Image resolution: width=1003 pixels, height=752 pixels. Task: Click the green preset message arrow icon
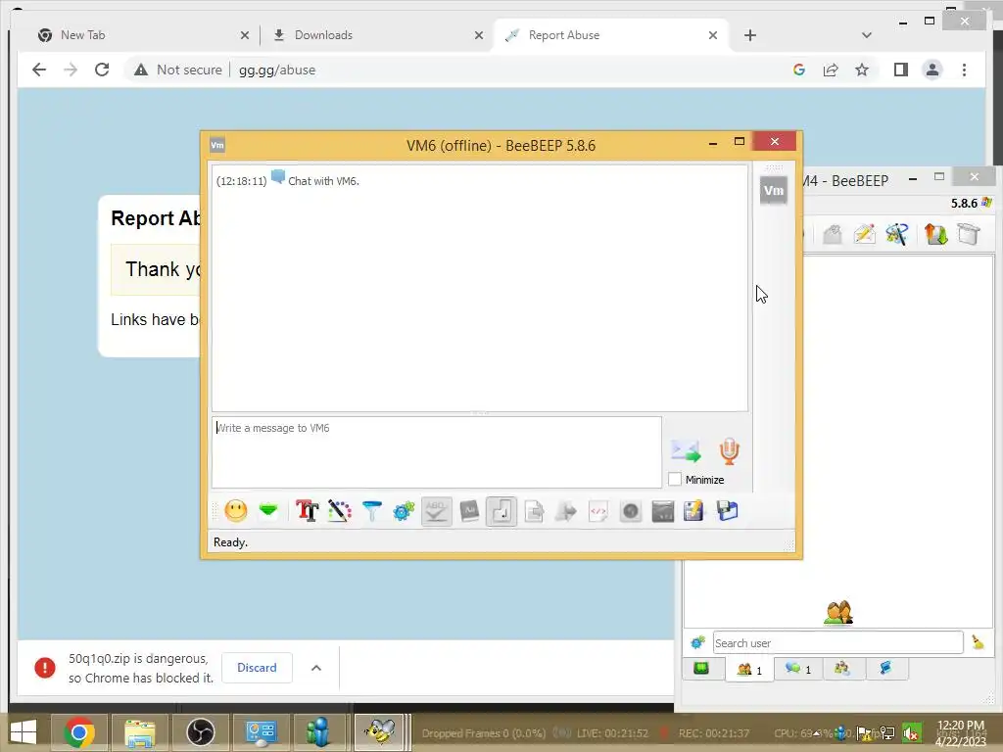click(x=268, y=510)
